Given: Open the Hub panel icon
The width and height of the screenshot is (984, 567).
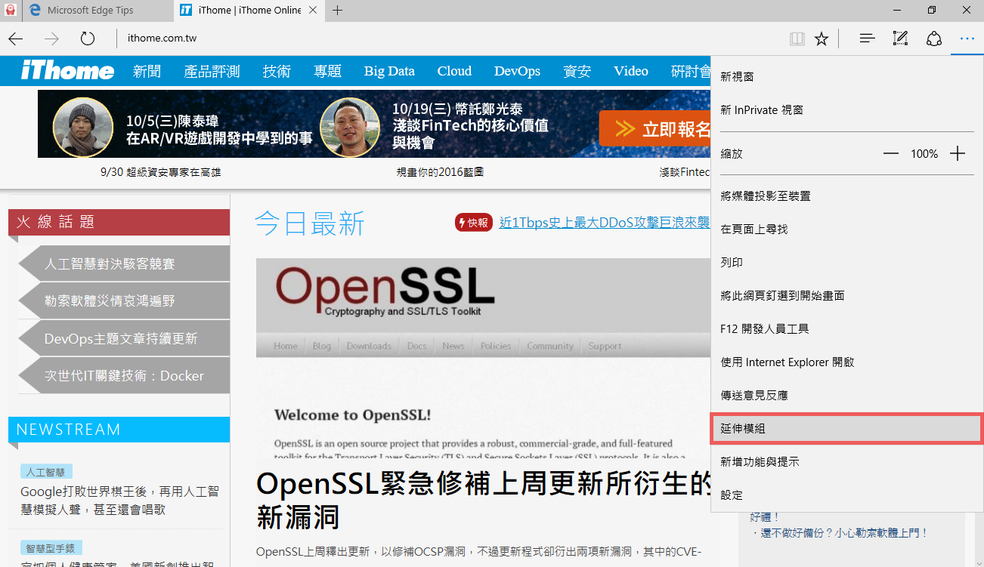Looking at the screenshot, I should click(x=867, y=39).
